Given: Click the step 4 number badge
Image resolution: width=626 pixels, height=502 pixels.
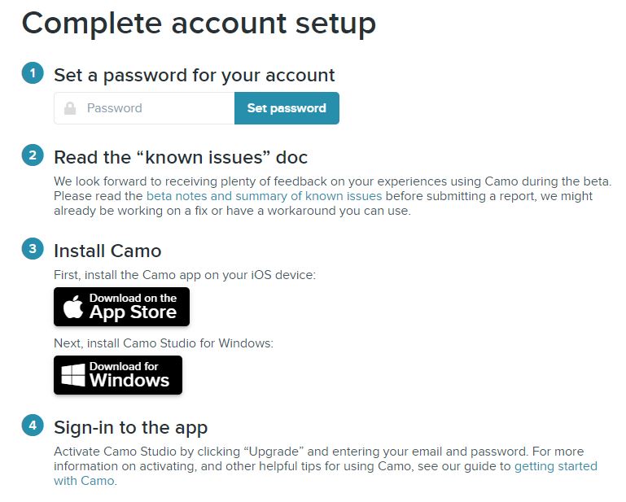Looking at the screenshot, I should click(33, 425).
